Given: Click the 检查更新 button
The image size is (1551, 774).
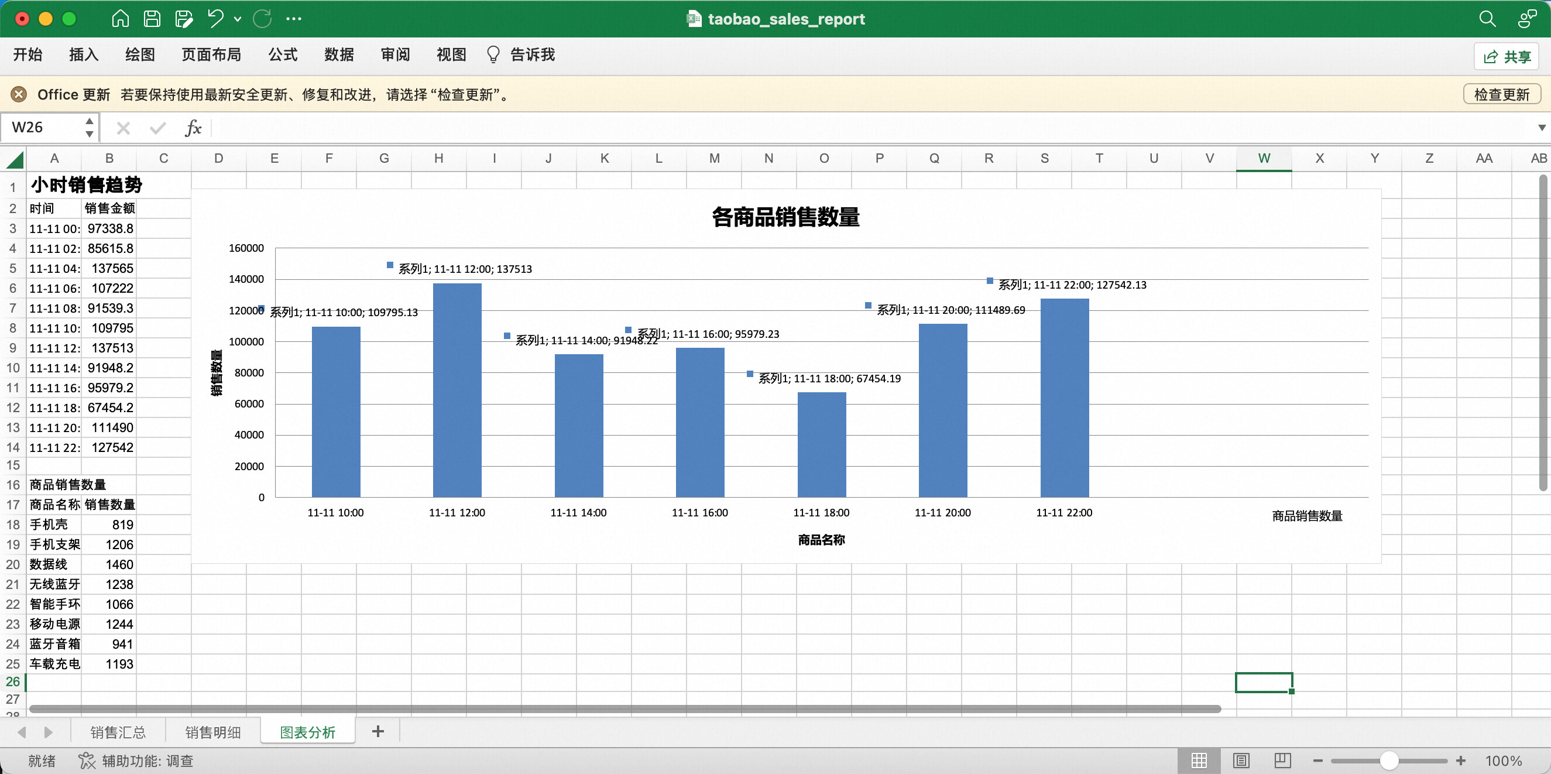Looking at the screenshot, I should point(1501,94).
